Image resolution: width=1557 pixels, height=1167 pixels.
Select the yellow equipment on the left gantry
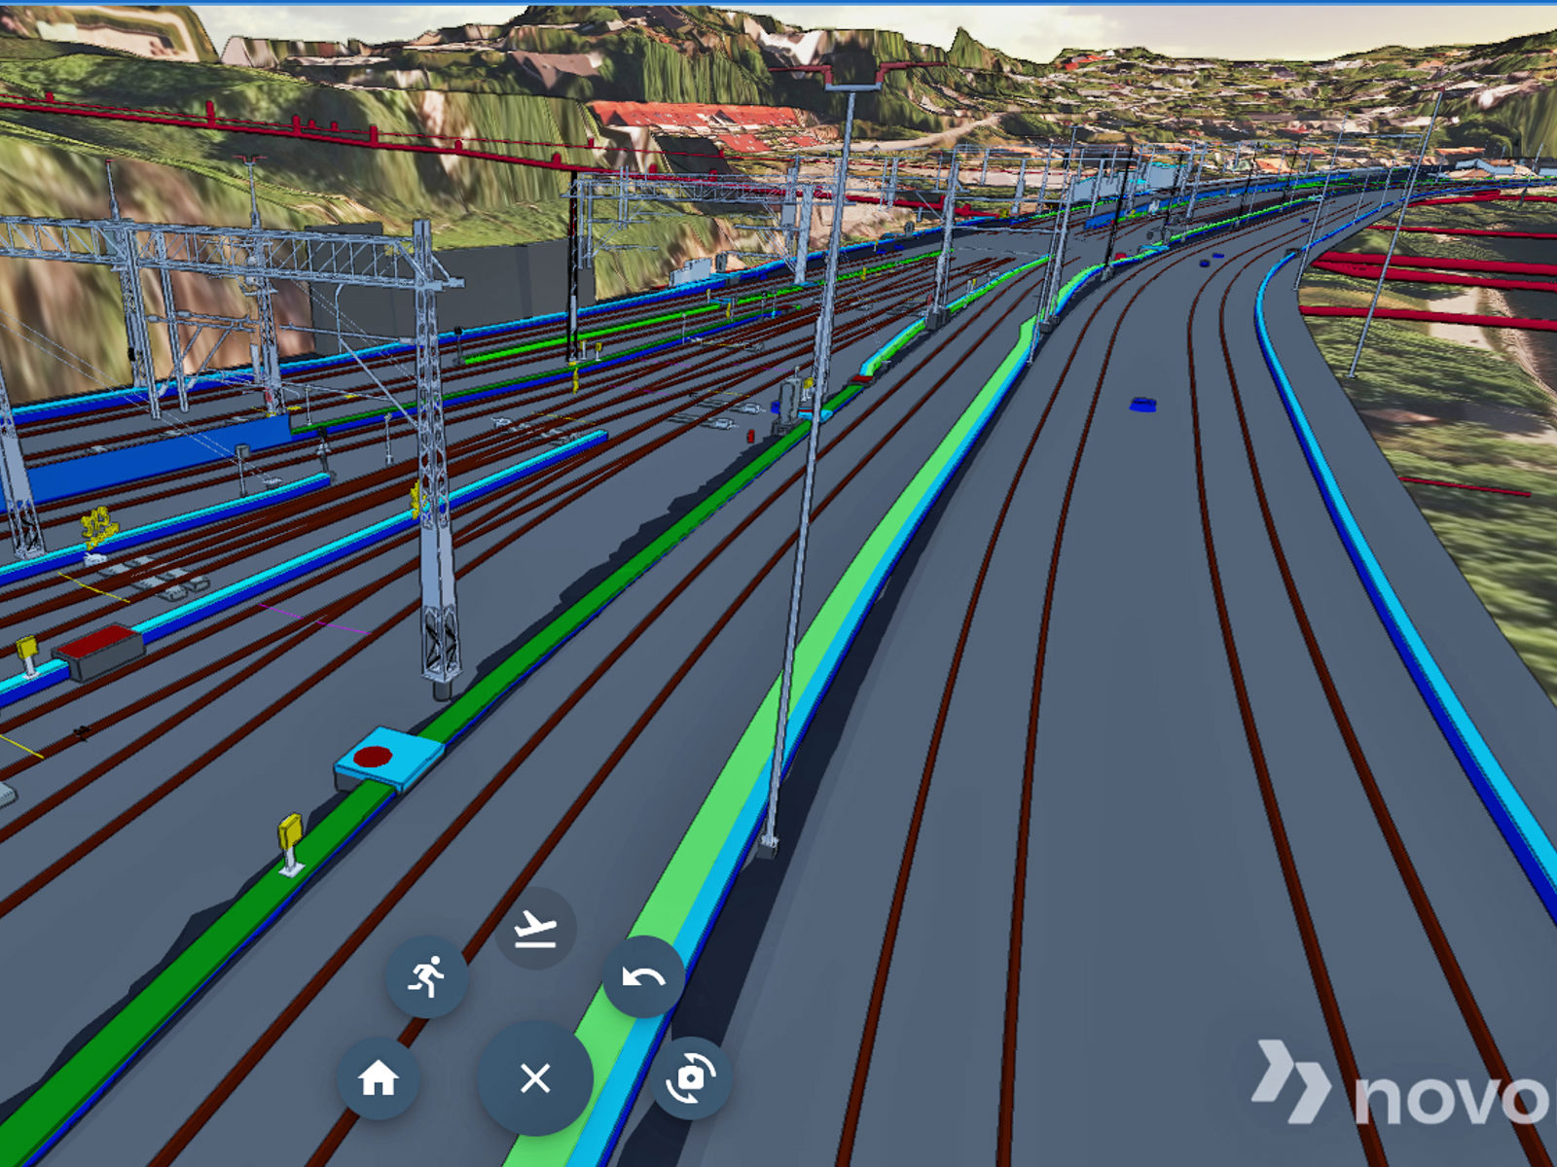click(x=97, y=526)
